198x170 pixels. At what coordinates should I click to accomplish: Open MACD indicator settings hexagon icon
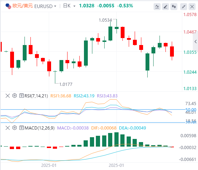click(15, 128)
